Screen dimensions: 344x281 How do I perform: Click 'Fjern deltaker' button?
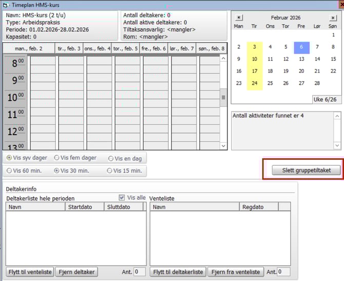point(77,272)
